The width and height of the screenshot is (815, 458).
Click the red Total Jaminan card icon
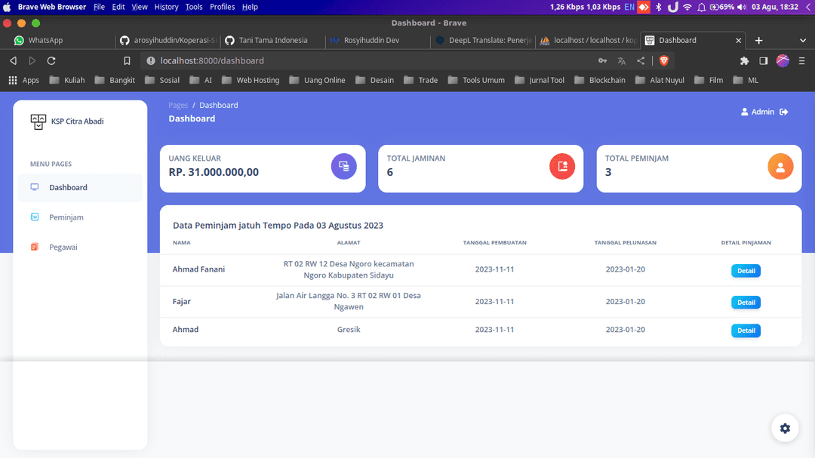click(562, 166)
